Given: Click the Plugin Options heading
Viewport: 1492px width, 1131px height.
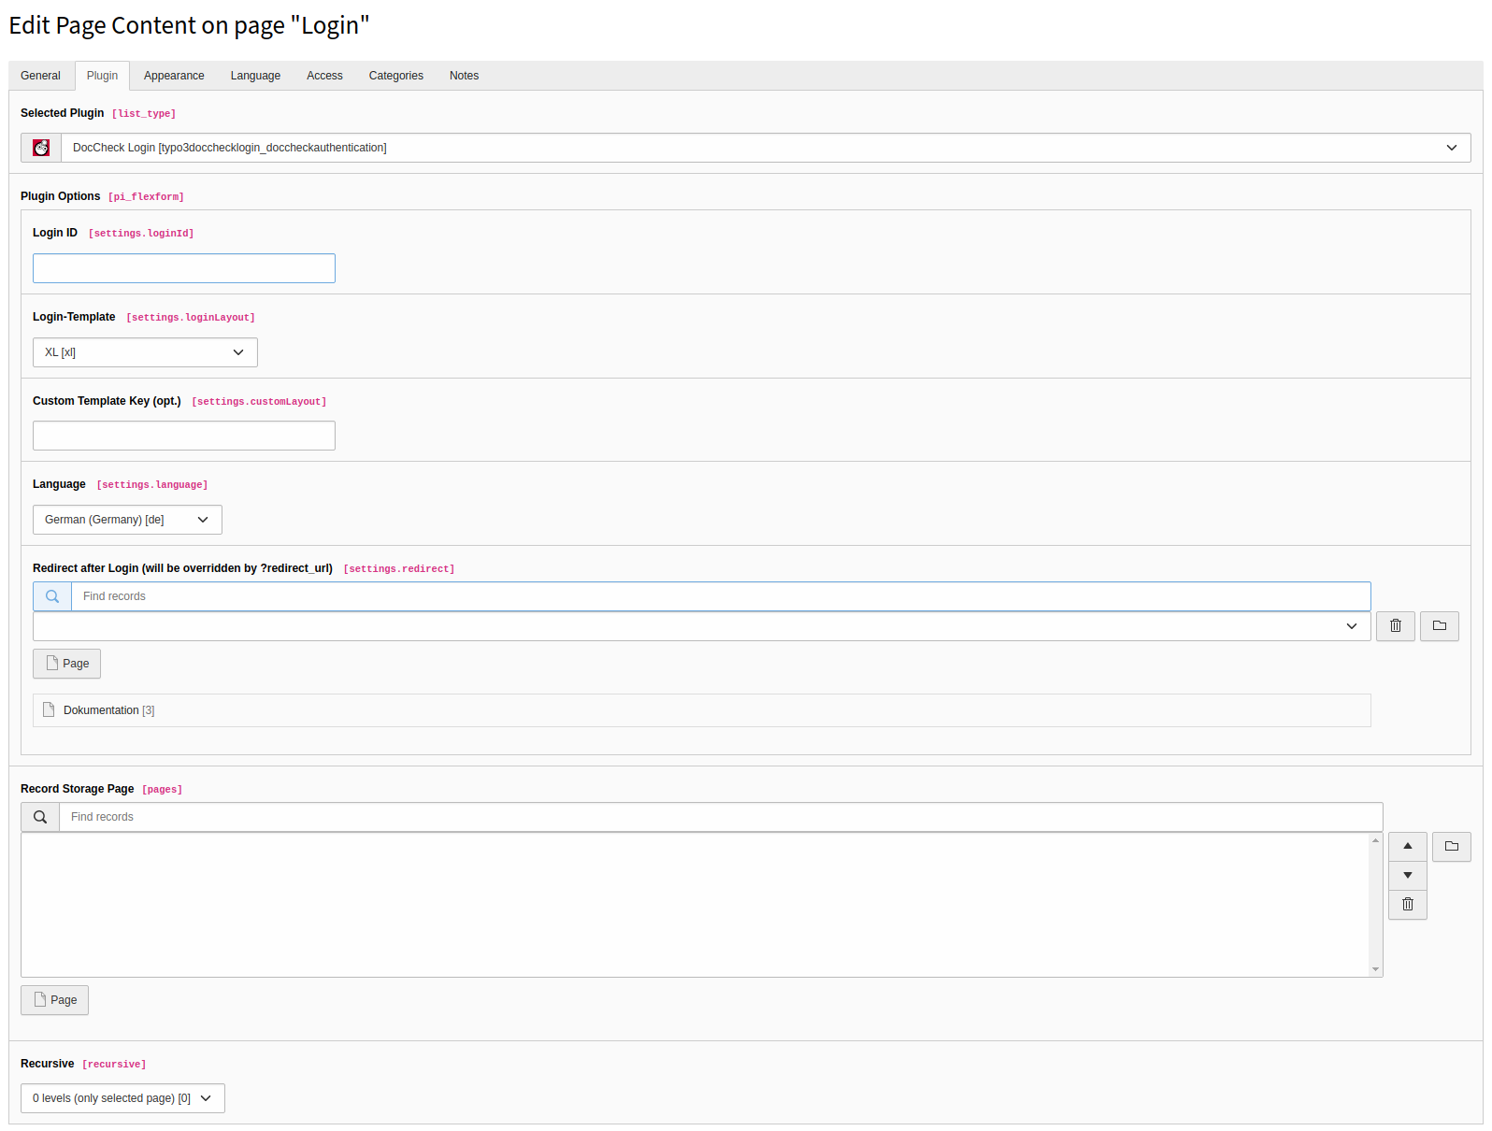Looking at the screenshot, I should coord(61,196).
